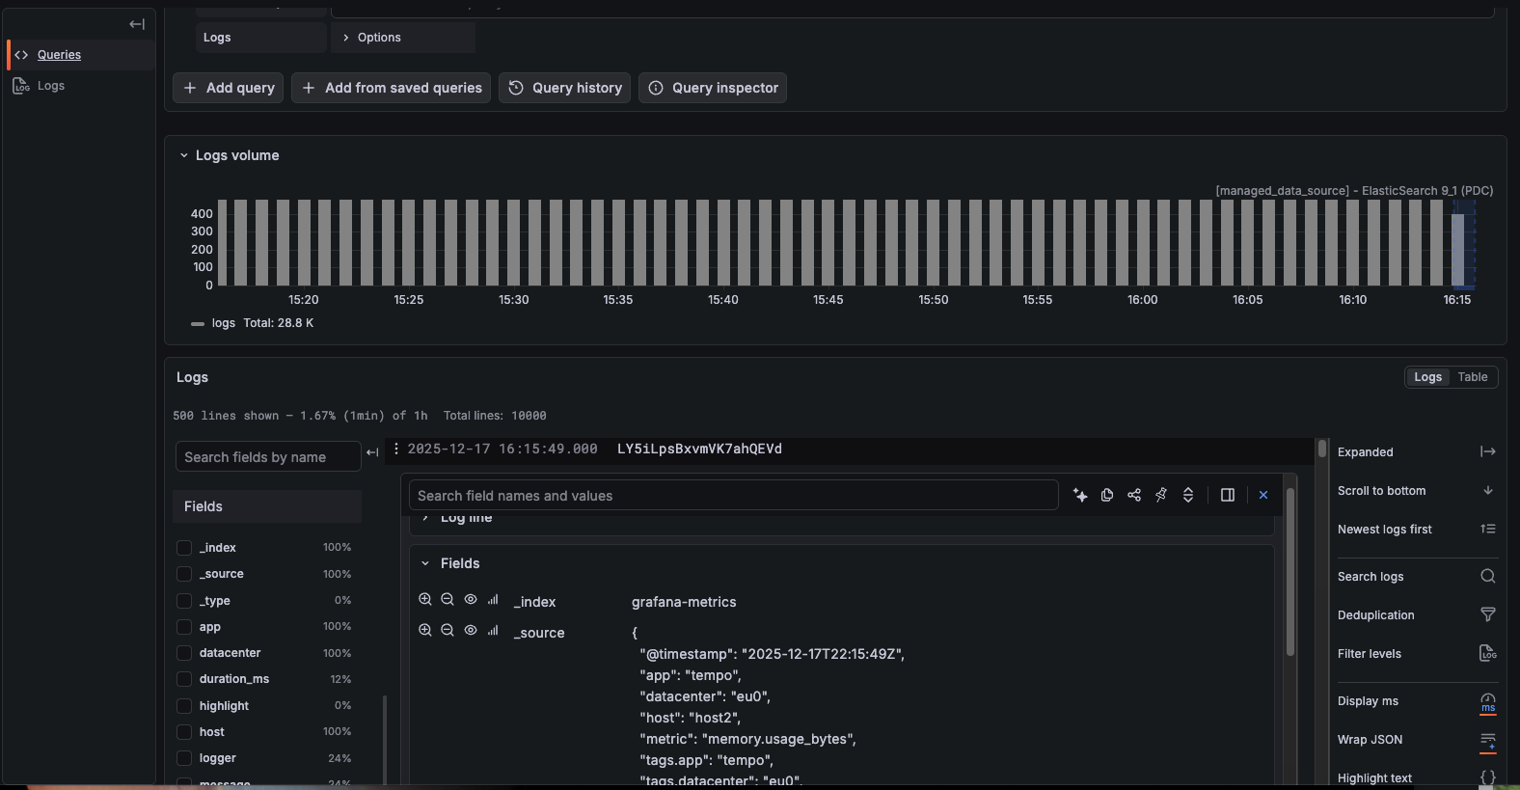Filter for value on _source row

(425, 630)
